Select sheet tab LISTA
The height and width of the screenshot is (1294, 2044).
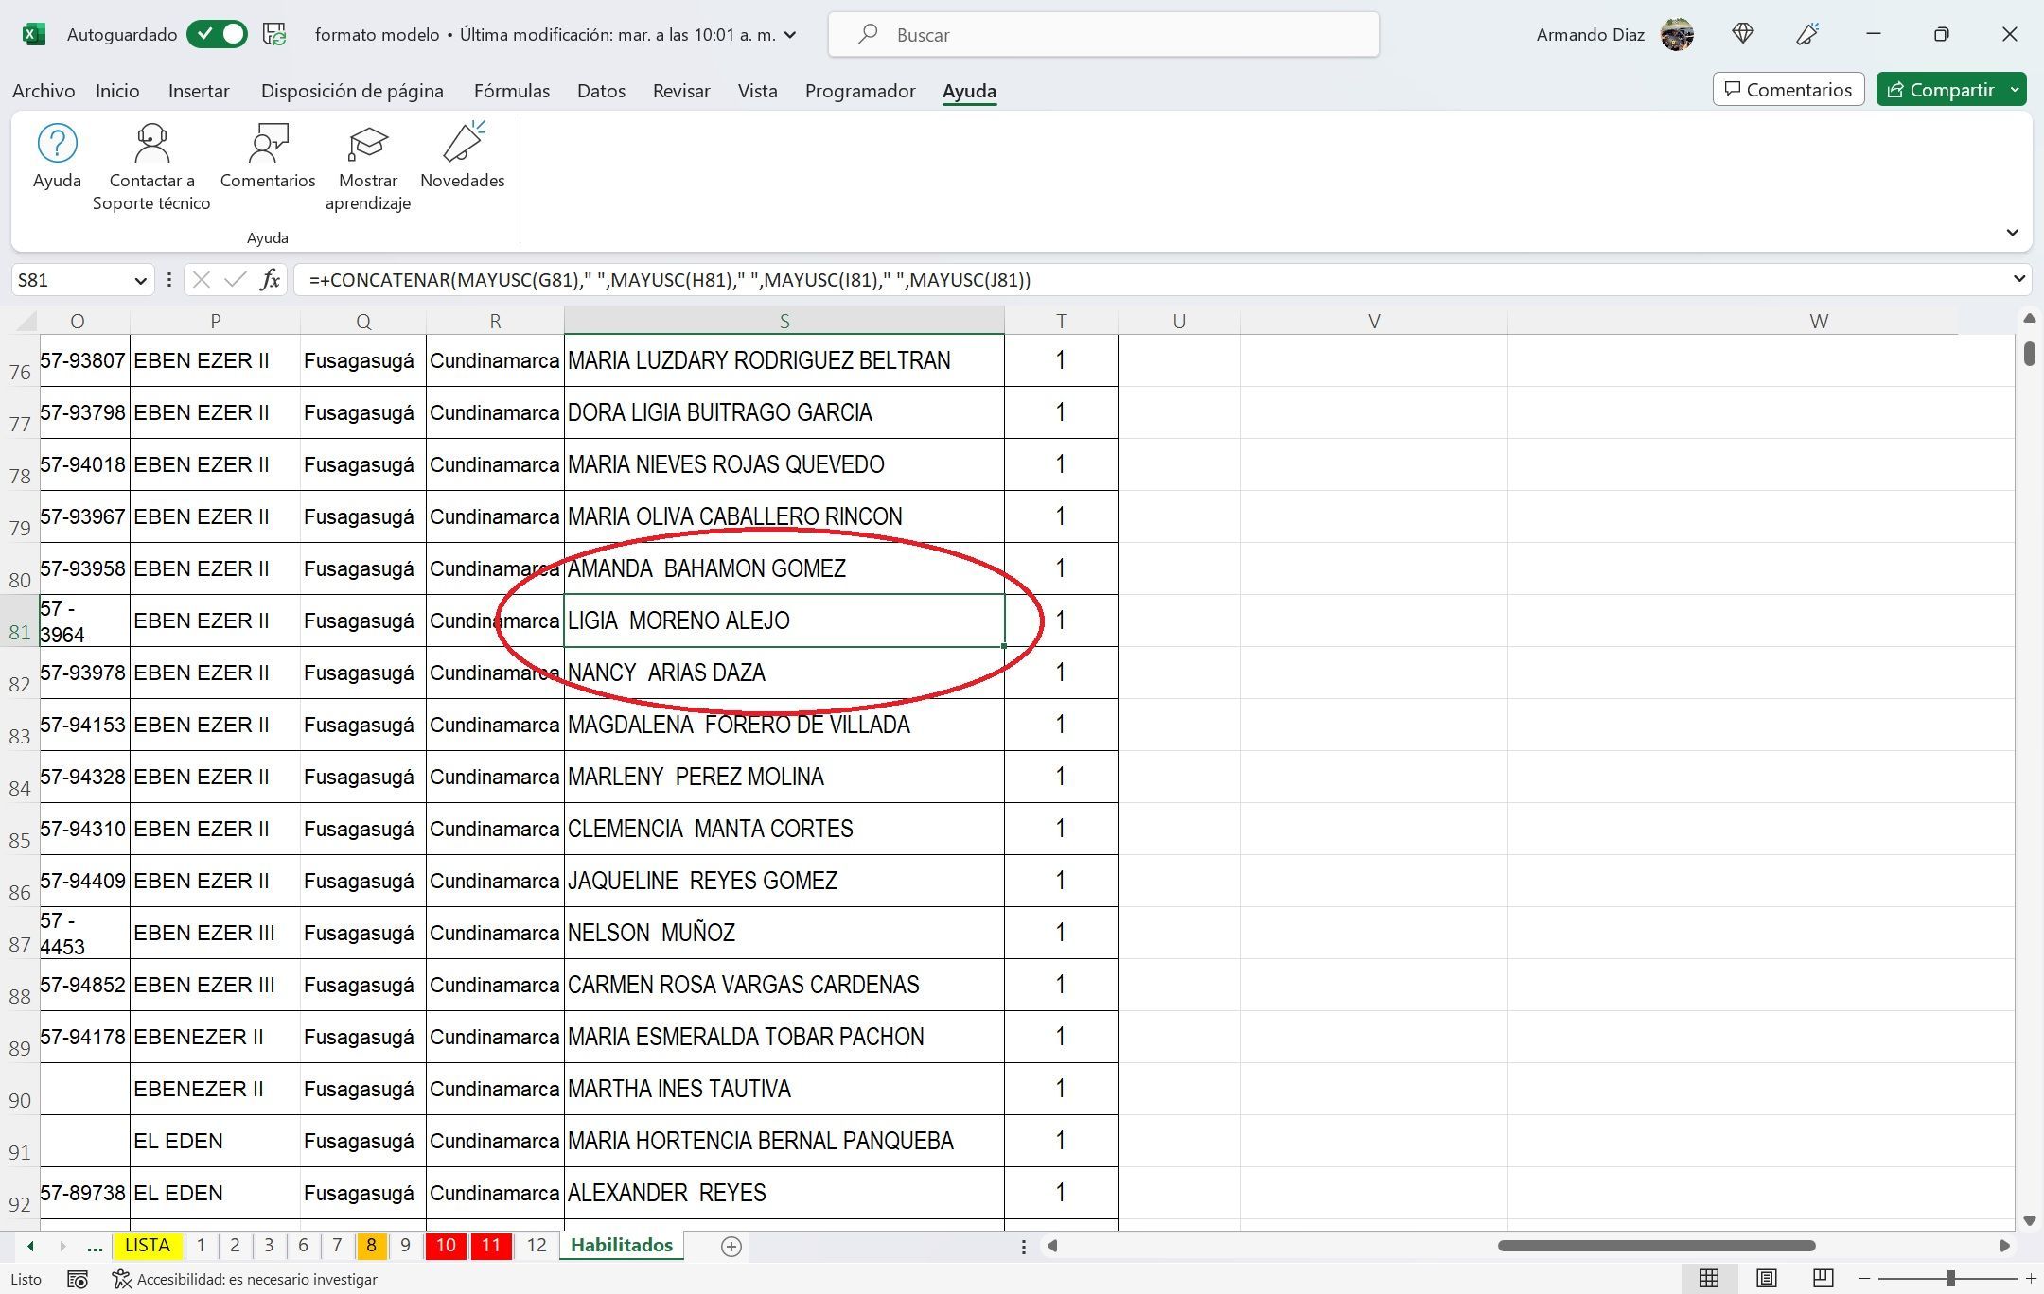[x=147, y=1246]
